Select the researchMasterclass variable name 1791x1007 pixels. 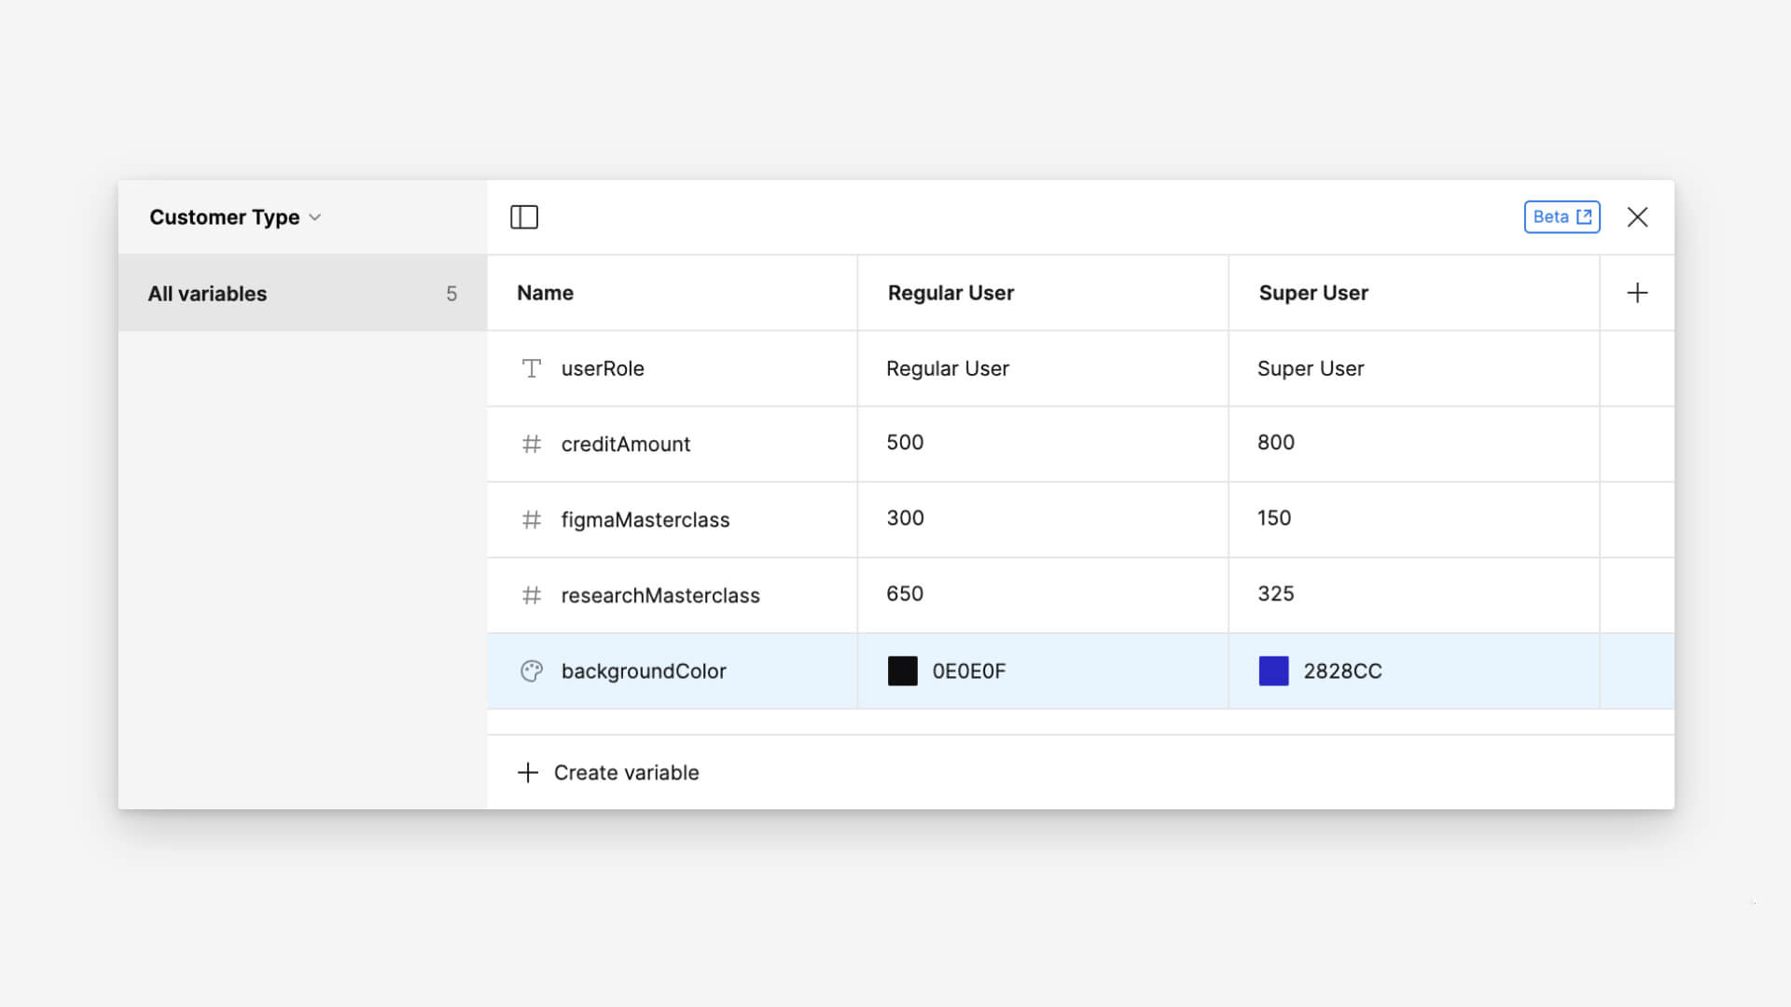660,595
